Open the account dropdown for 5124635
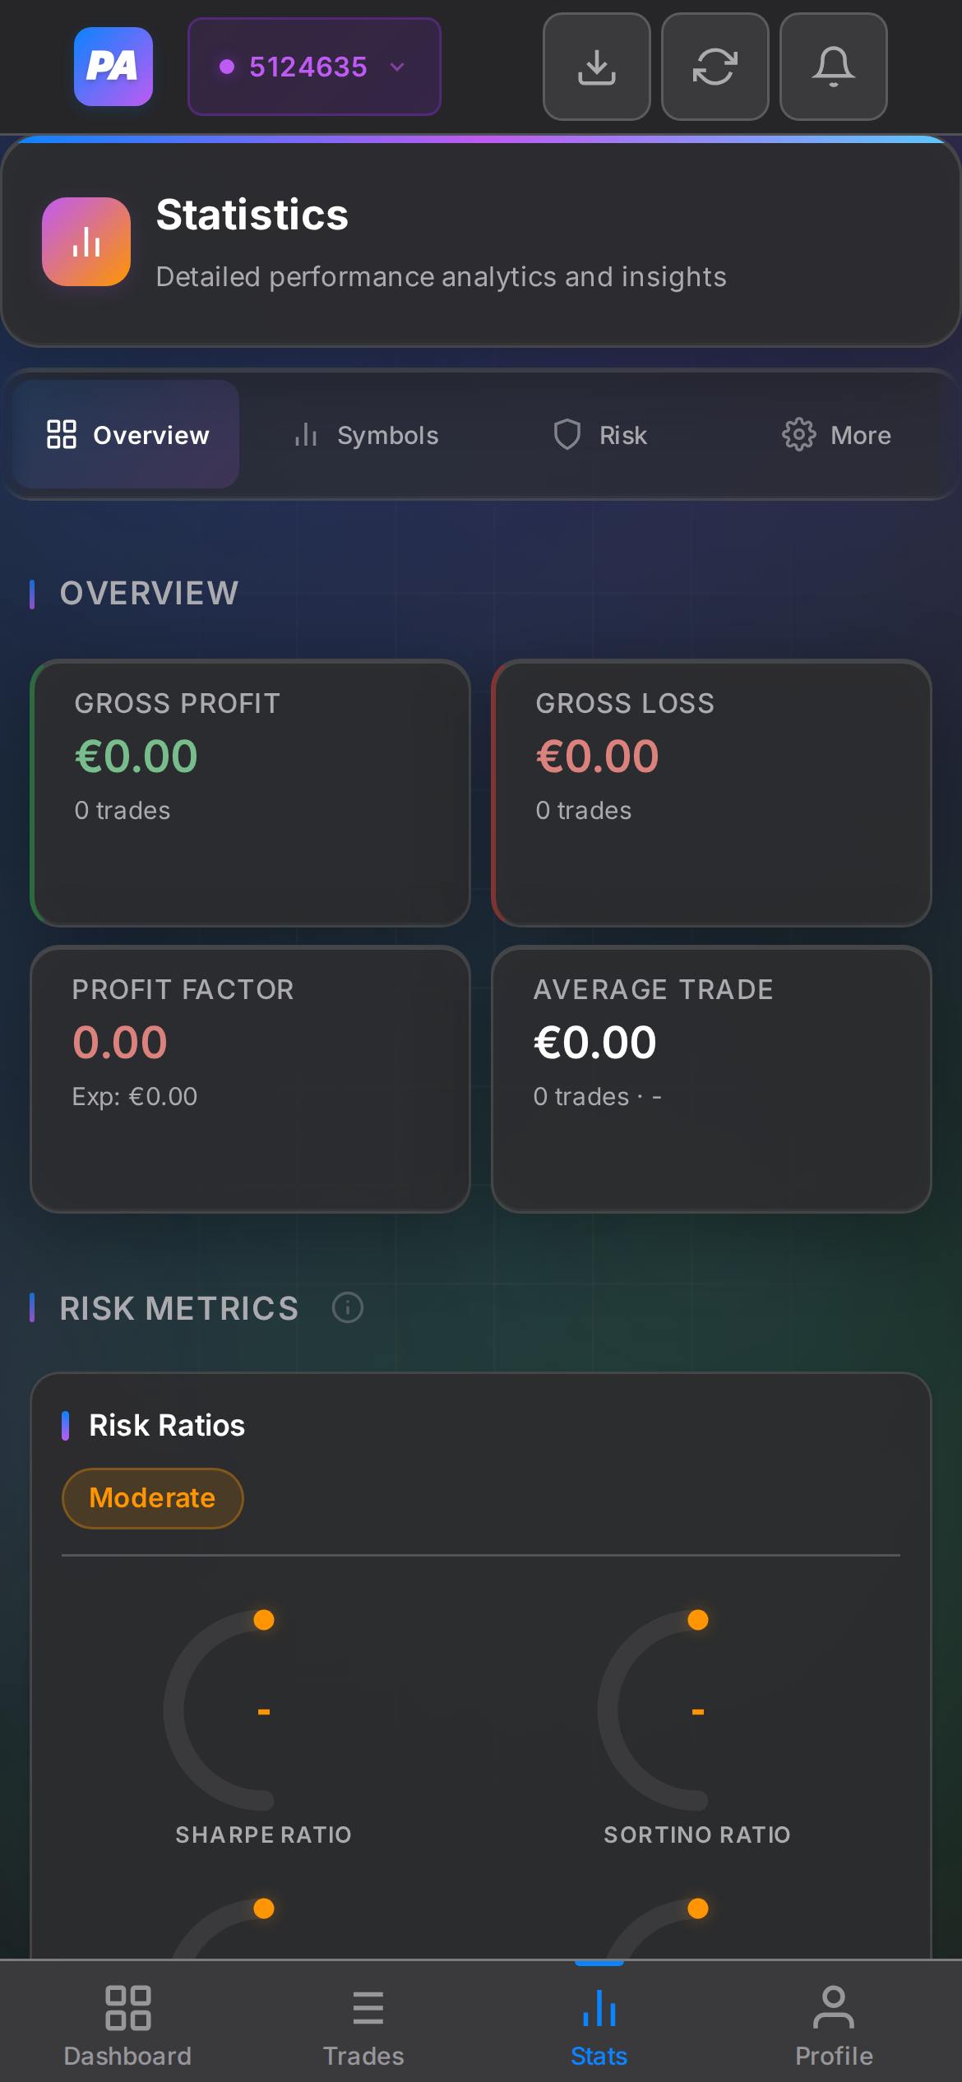This screenshot has height=2082, width=962. point(313,67)
